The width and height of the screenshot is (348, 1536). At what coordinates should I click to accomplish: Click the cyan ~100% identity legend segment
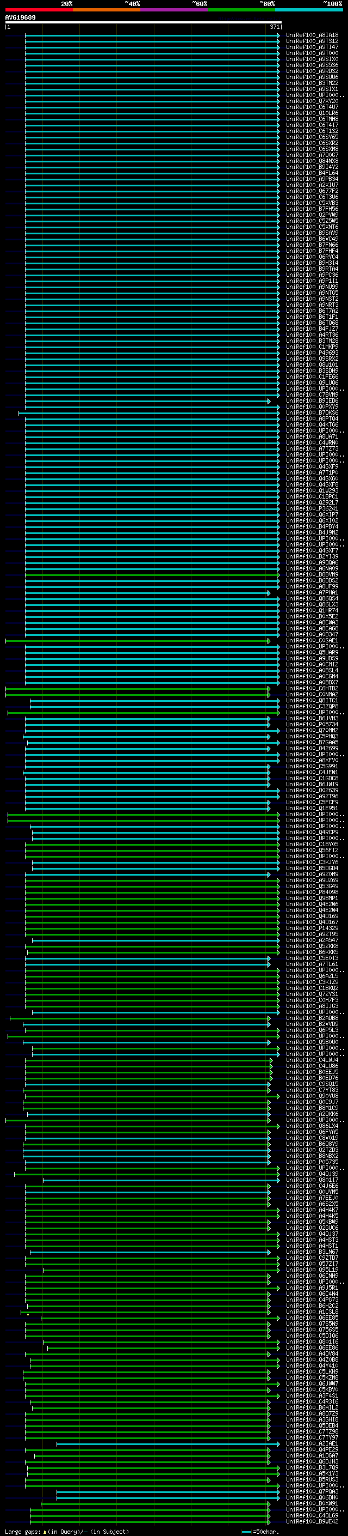click(308, 10)
